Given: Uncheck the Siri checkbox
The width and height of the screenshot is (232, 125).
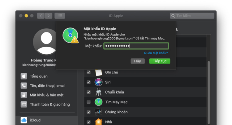Looking at the screenshot, I should 89,82.
